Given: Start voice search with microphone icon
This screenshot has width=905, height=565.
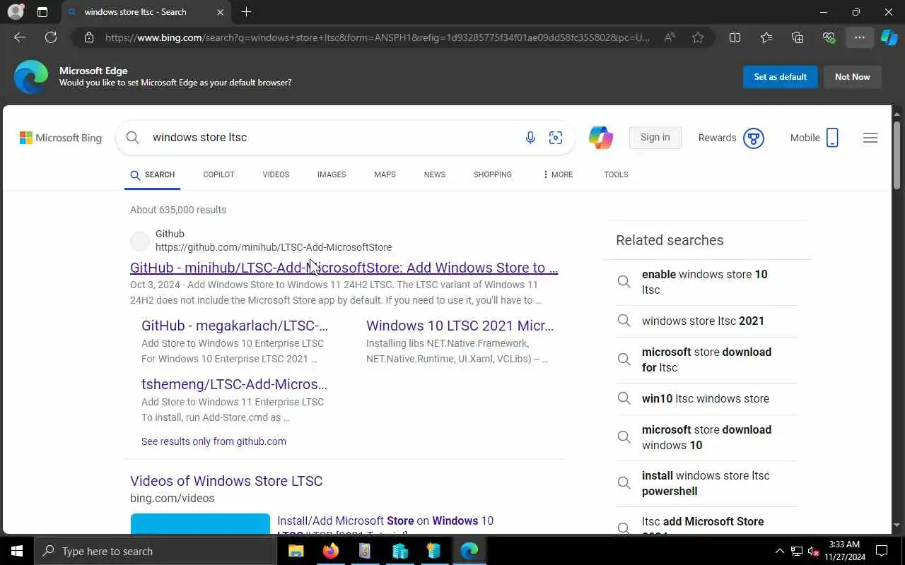Looking at the screenshot, I should click(530, 138).
